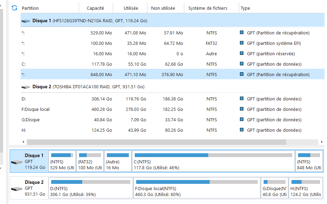Select the D: partition row
This screenshot has width=327, height=204.
click(x=172, y=99)
